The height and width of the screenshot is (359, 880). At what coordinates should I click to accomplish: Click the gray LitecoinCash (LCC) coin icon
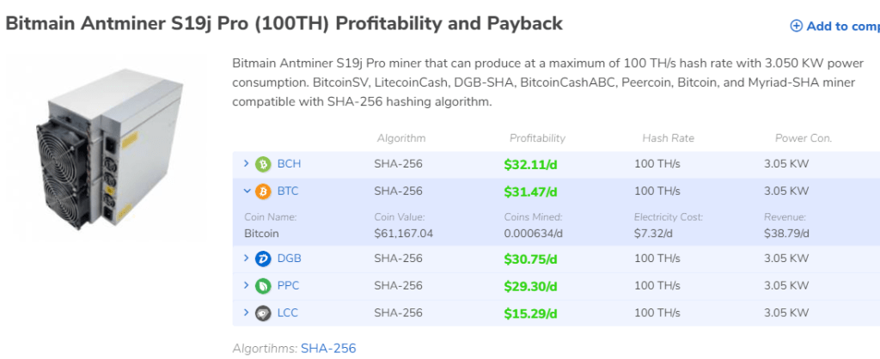262,313
